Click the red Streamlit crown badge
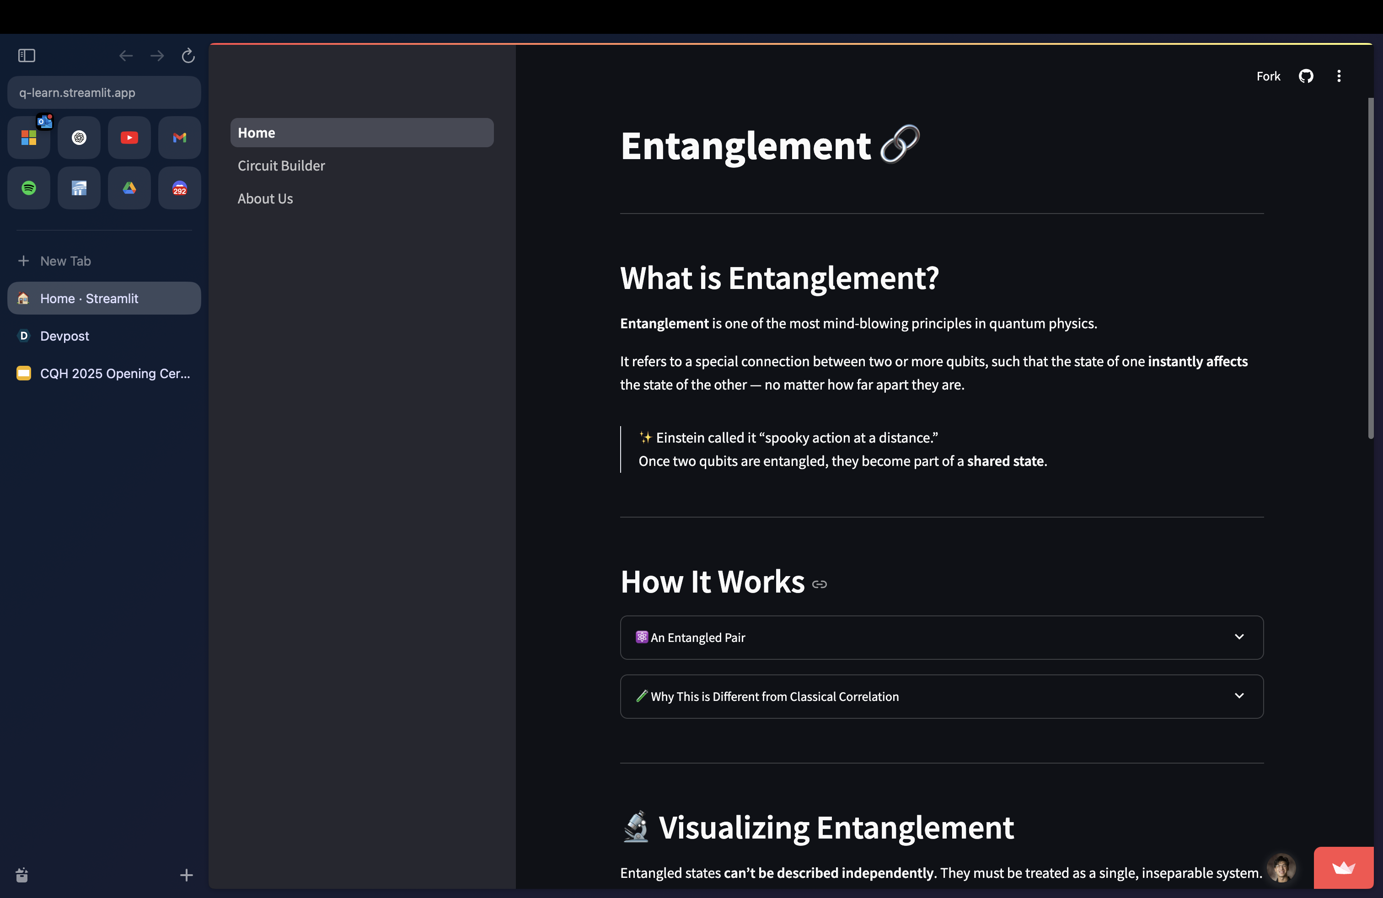The height and width of the screenshot is (898, 1383). [x=1343, y=868]
